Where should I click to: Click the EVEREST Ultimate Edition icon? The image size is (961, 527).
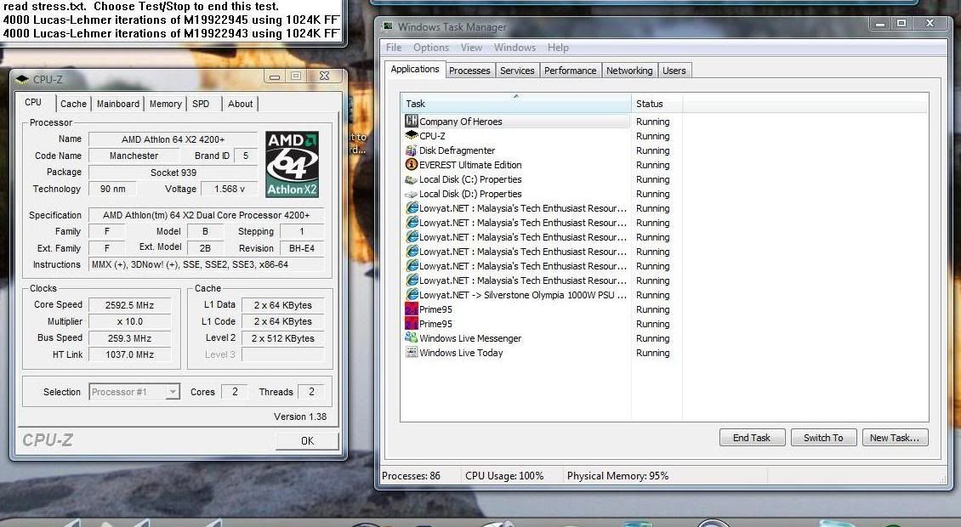tap(412, 165)
